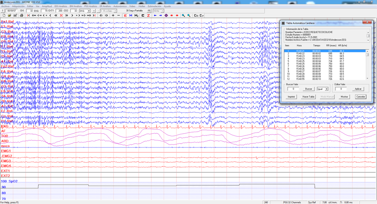377x204 pixels.
Task: Jump to the last page of the recording
Action: tap(94, 15)
